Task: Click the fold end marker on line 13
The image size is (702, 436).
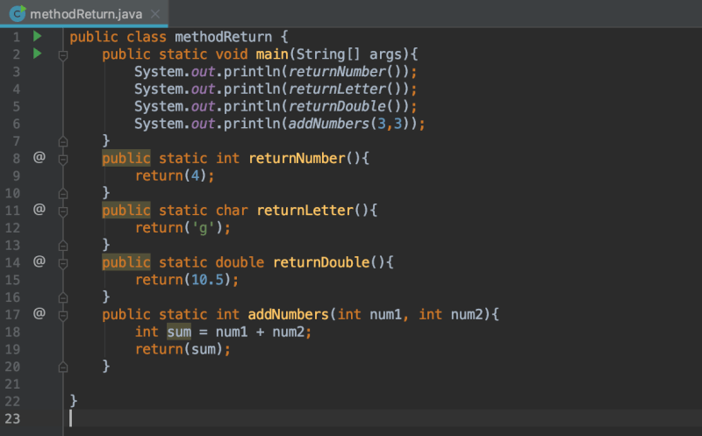Action: [x=63, y=246]
